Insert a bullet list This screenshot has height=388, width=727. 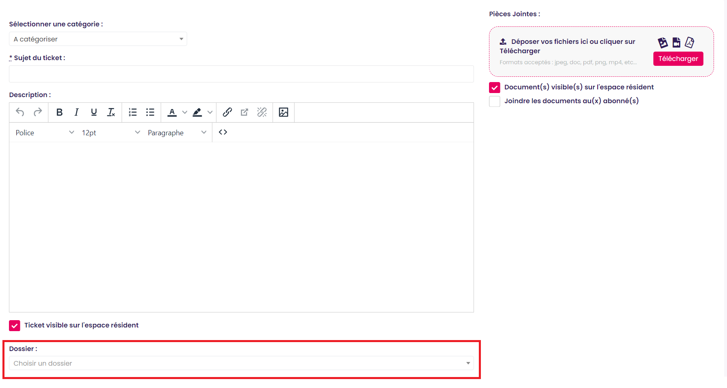(x=150, y=112)
